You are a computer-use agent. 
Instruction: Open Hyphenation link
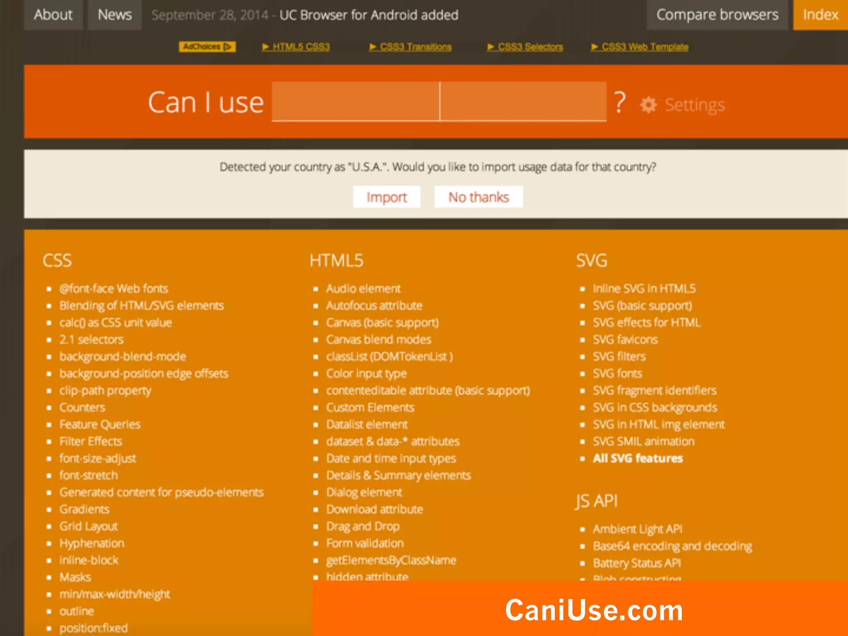click(92, 543)
